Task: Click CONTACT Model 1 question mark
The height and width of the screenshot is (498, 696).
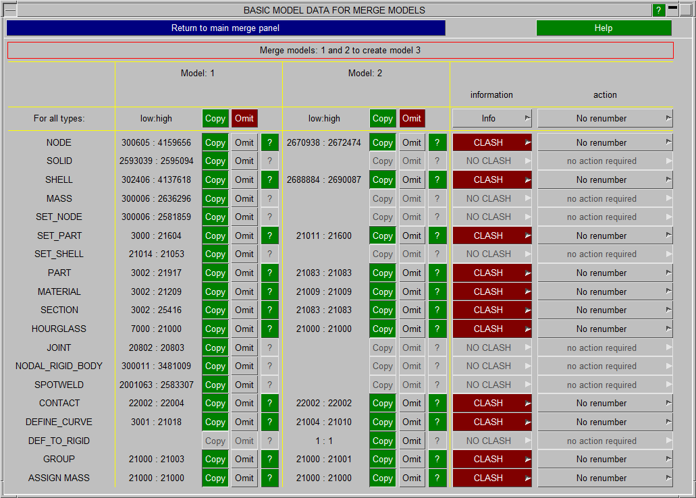Action: [269, 403]
